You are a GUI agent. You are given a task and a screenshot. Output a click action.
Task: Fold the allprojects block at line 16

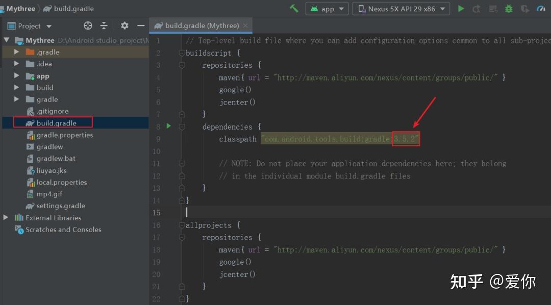tap(182, 225)
